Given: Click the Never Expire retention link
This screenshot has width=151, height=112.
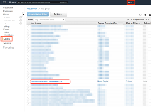Looking at the screenshot, I should (x=103, y=81).
